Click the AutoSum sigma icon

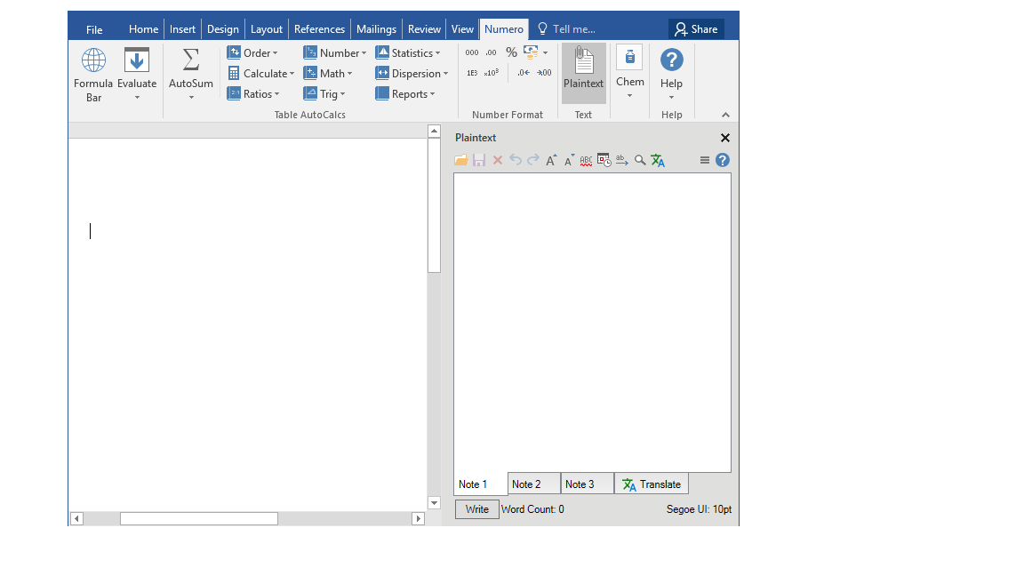coord(191,60)
